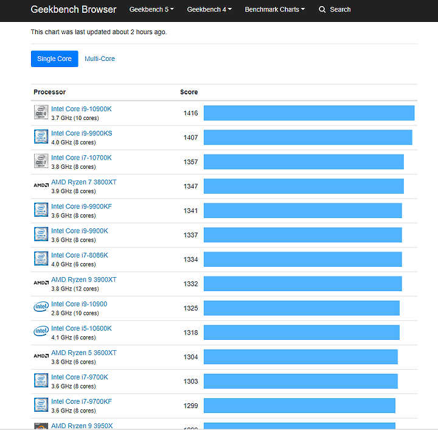Click the score value 1318
This screenshot has width=438, height=430.
click(190, 333)
